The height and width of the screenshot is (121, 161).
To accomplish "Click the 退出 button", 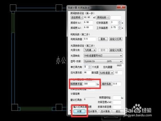I will tap(118, 111).
